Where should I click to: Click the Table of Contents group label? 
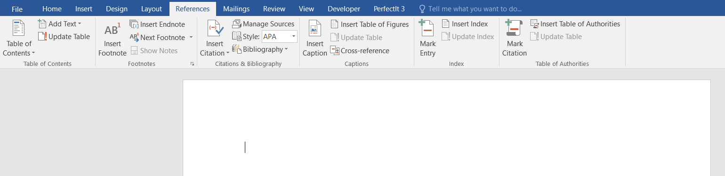click(x=48, y=64)
